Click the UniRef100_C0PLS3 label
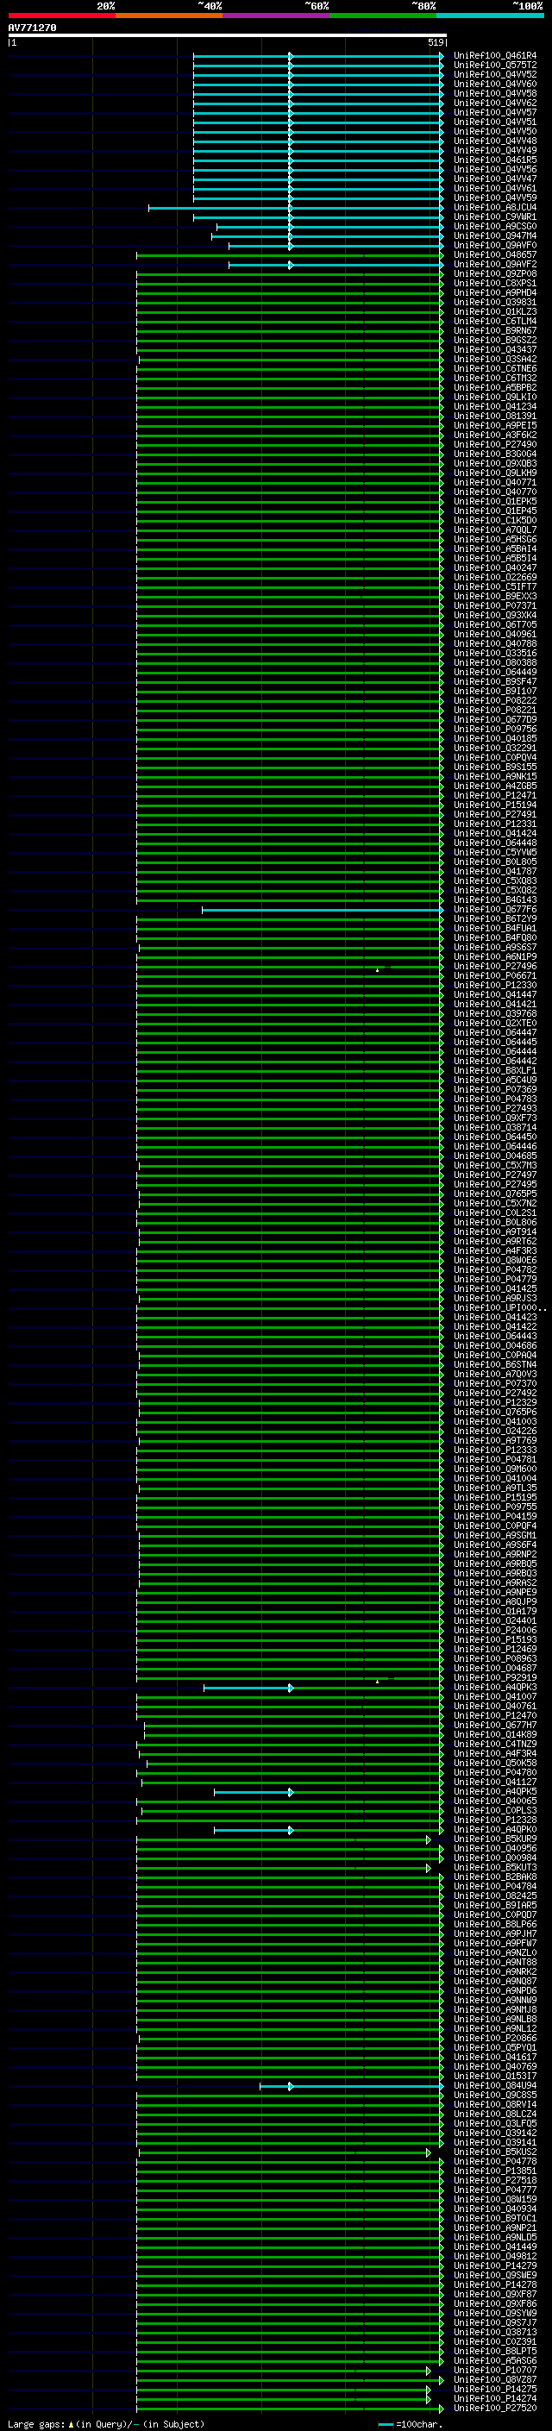Screen dimensions: 552x2431 tap(495, 1811)
